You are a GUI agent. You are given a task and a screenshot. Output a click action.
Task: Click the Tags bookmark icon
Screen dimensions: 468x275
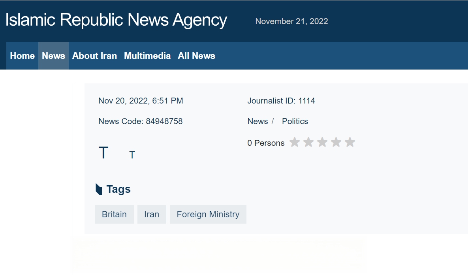(99, 189)
